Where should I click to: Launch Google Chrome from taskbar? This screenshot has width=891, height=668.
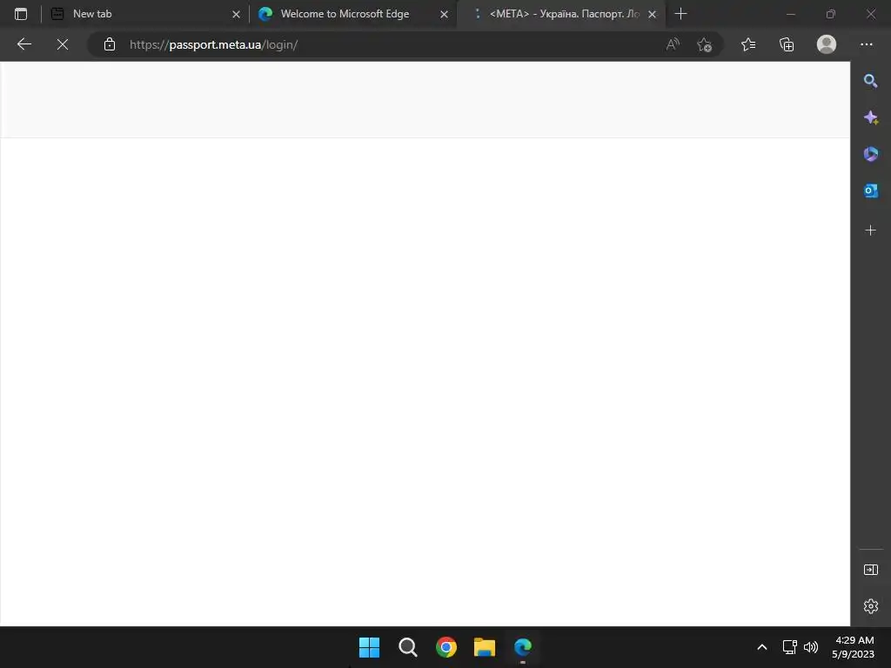(446, 647)
